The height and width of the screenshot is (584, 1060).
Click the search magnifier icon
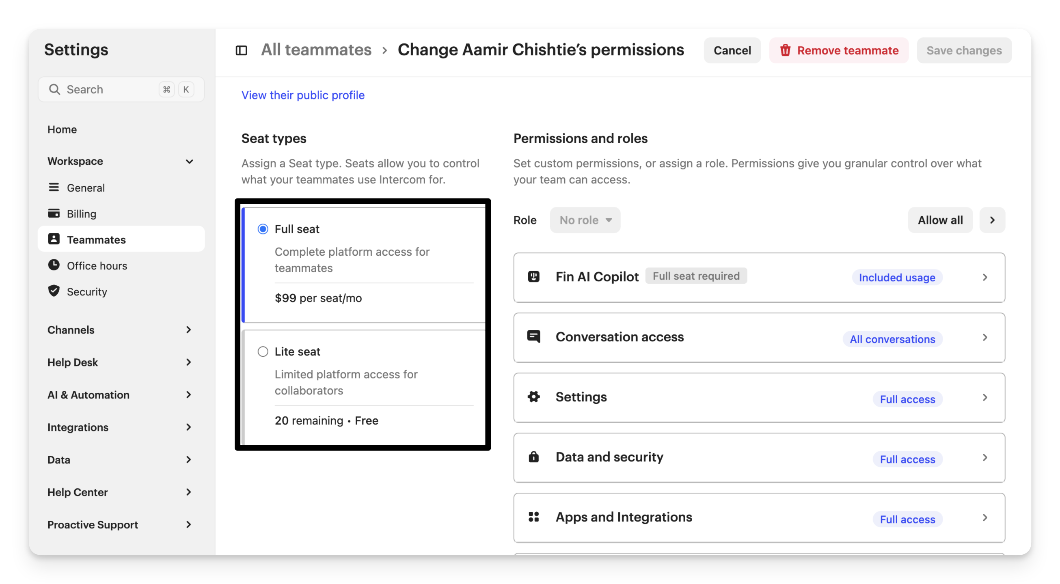click(54, 89)
